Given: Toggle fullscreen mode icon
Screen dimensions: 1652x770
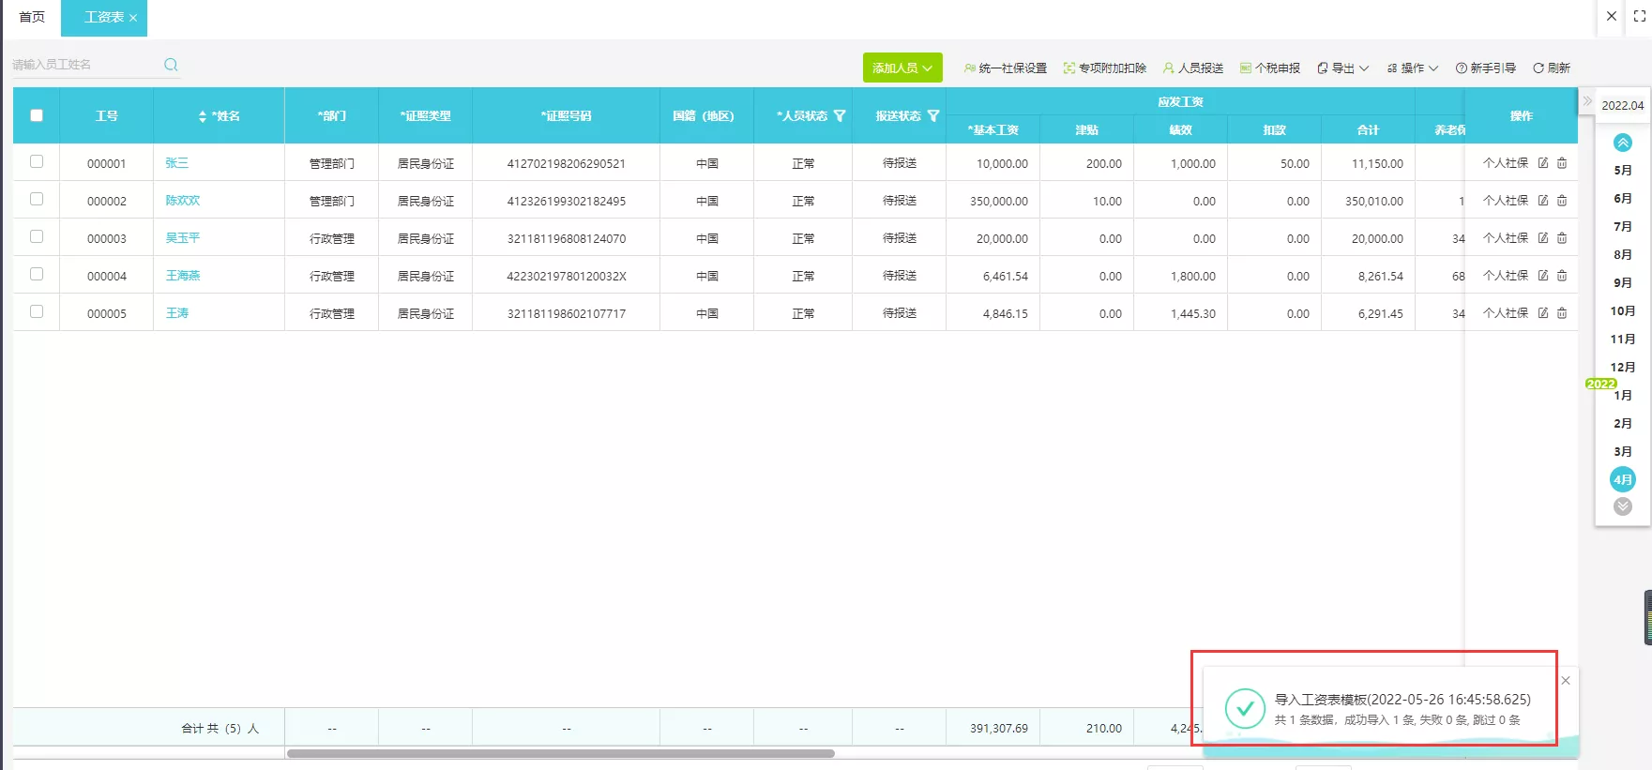Looking at the screenshot, I should [1640, 16].
